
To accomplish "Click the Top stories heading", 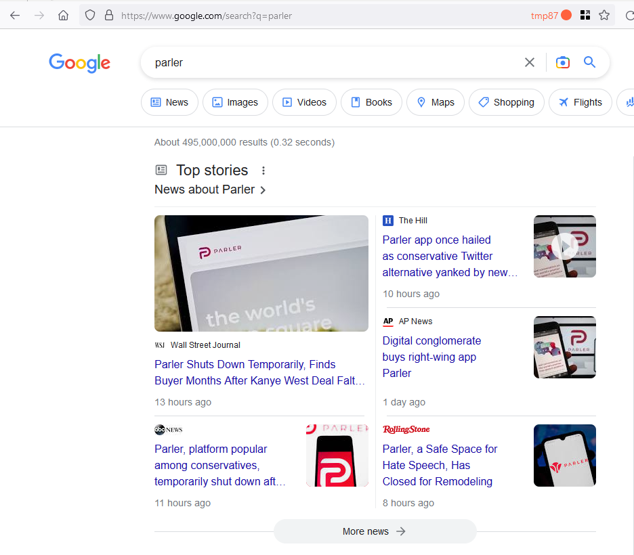I will [x=212, y=171].
